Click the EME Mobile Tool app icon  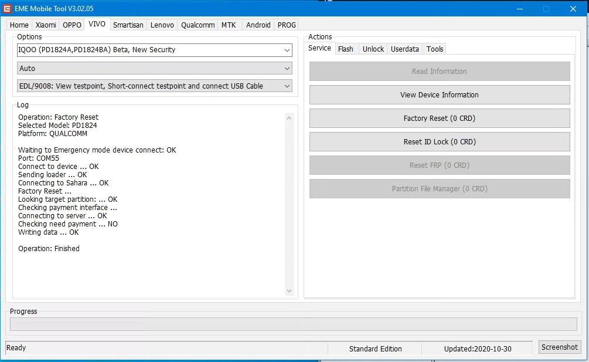pos(7,8)
